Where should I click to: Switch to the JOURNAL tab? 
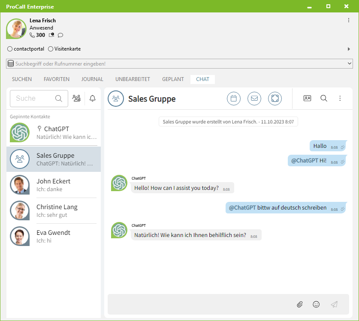click(x=92, y=79)
